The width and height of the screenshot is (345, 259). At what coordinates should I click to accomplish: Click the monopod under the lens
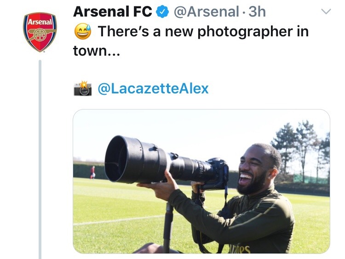point(168,227)
